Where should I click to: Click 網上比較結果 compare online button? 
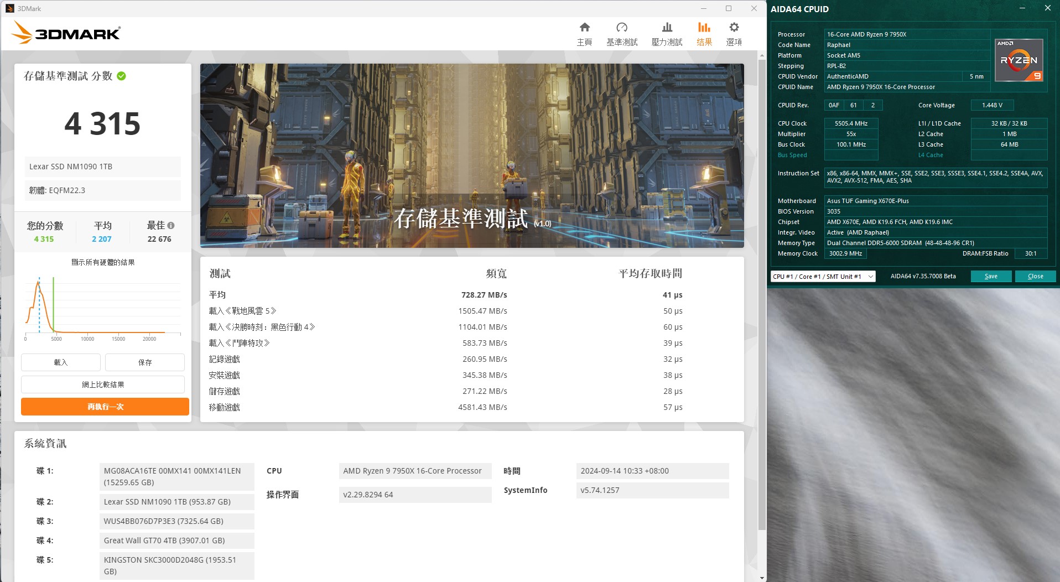coord(103,384)
